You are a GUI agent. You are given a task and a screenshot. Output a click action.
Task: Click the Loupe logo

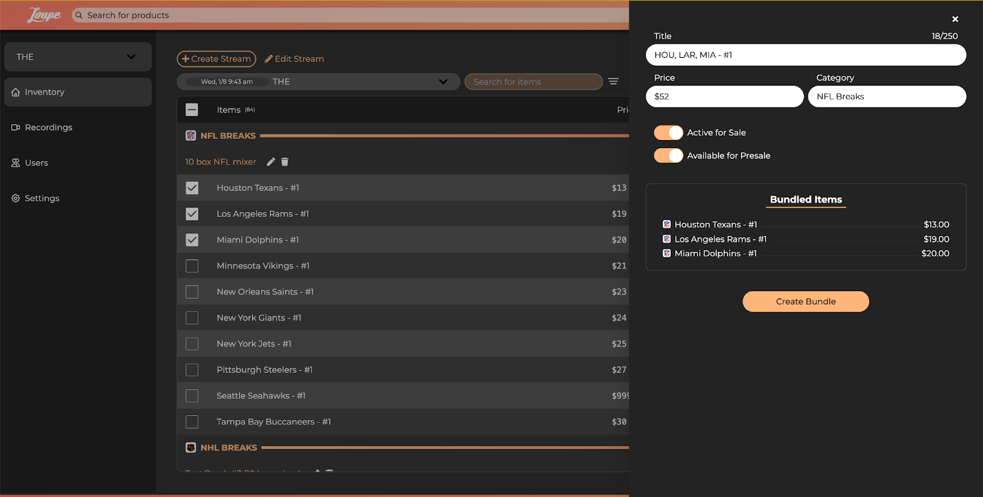pos(44,15)
